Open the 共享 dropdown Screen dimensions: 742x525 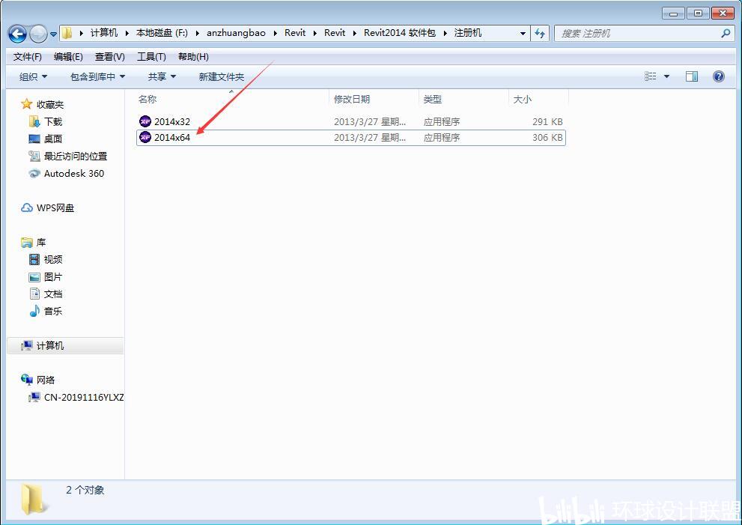pos(162,76)
